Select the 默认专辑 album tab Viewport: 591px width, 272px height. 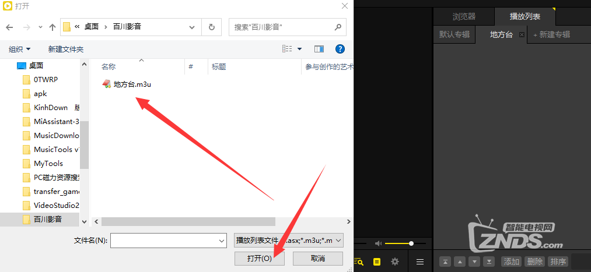coord(454,34)
